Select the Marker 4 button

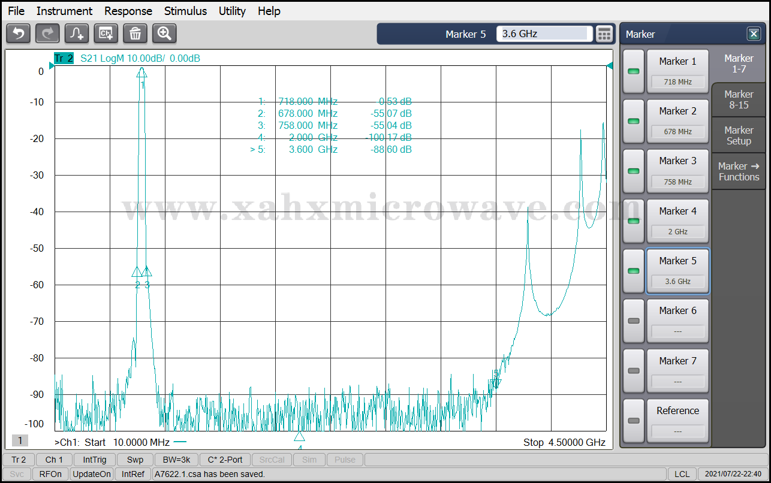click(x=677, y=221)
